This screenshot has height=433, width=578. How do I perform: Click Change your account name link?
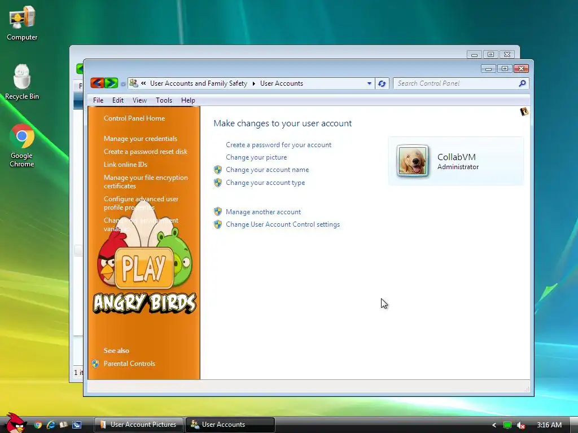267,170
